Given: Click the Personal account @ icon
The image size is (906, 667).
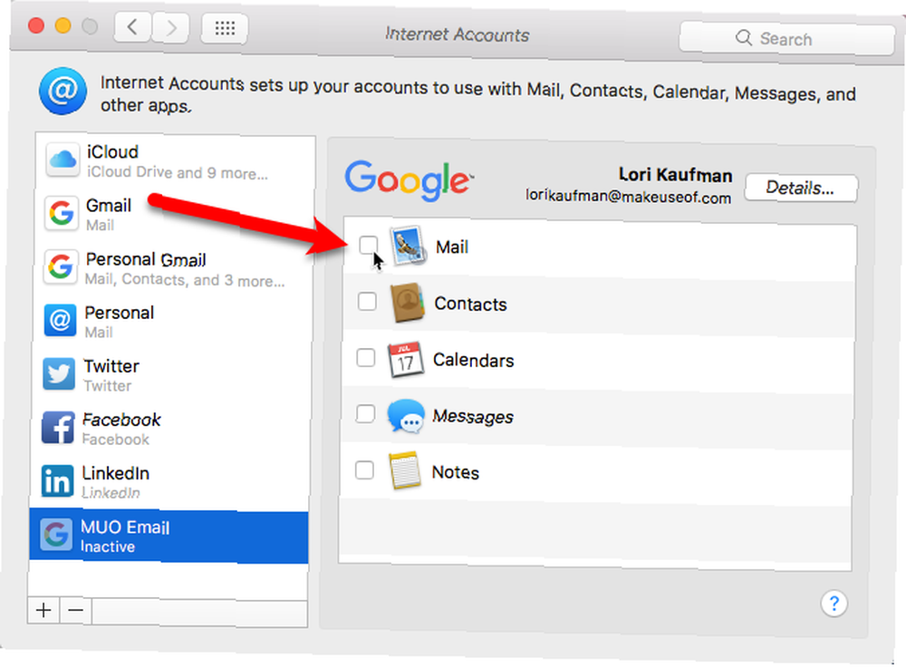Looking at the screenshot, I should coord(60,320).
